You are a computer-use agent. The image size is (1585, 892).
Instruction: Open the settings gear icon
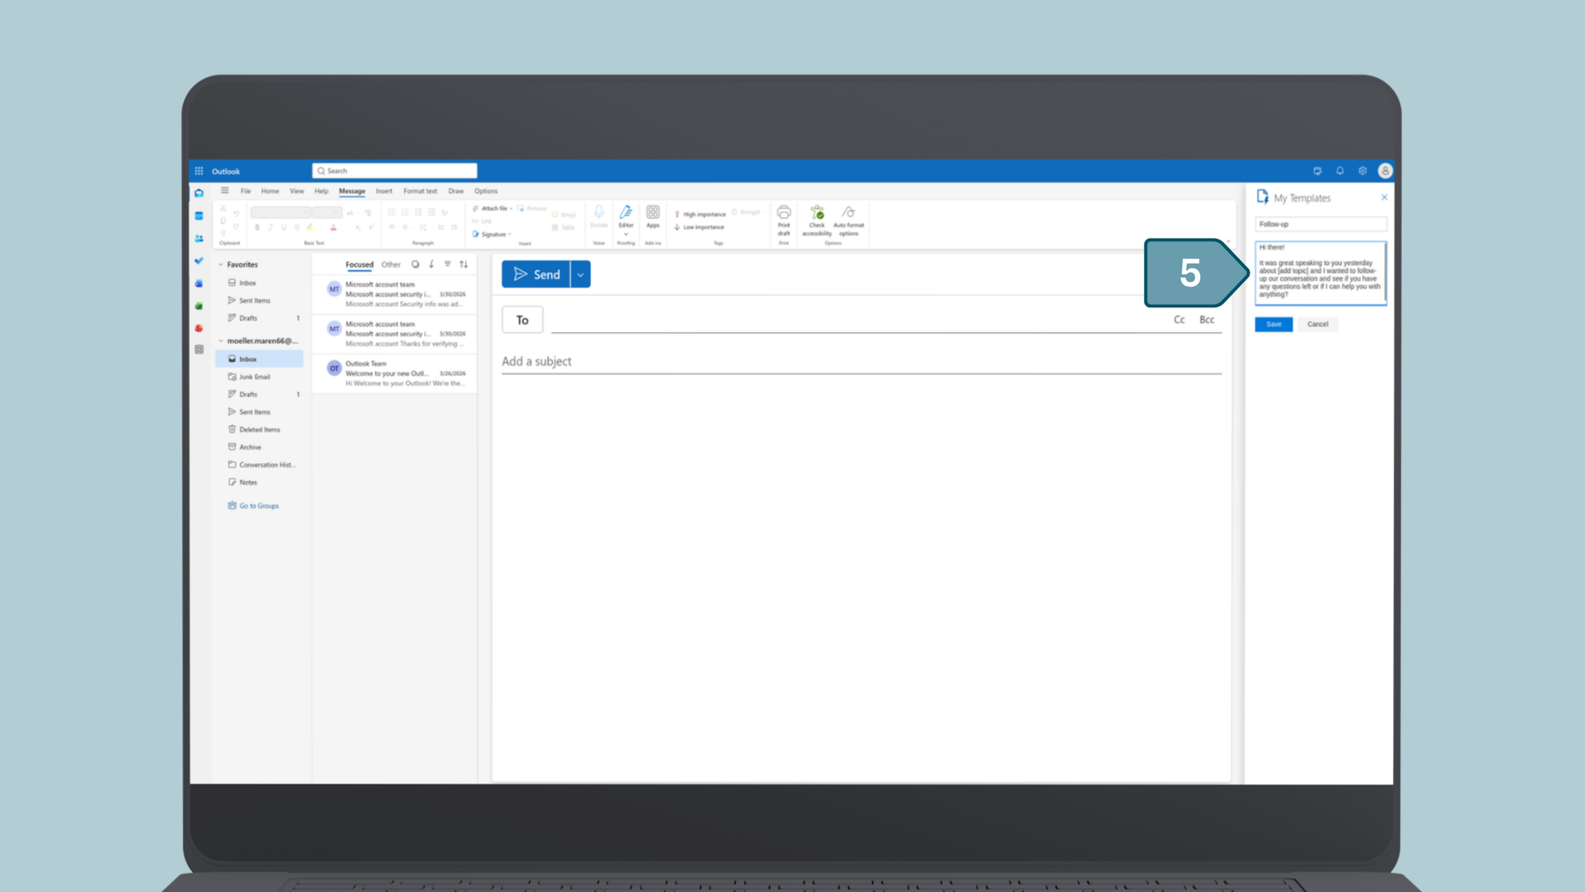pyautogui.click(x=1362, y=171)
